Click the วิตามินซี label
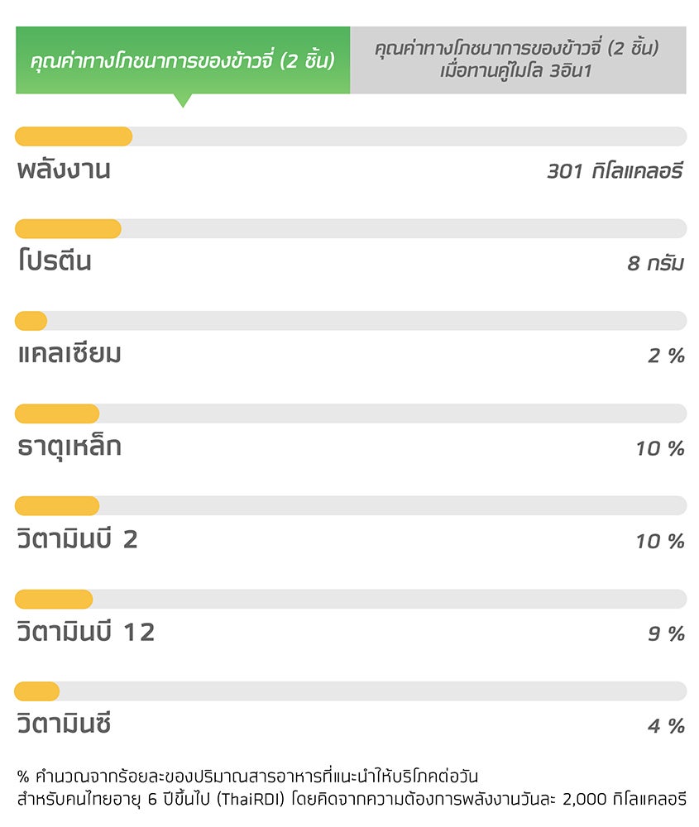This screenshot has width=699, height=827. coord(65,723)
